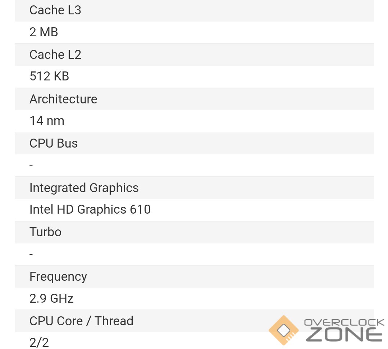Select the Architecture row heading

pos(63,99)
